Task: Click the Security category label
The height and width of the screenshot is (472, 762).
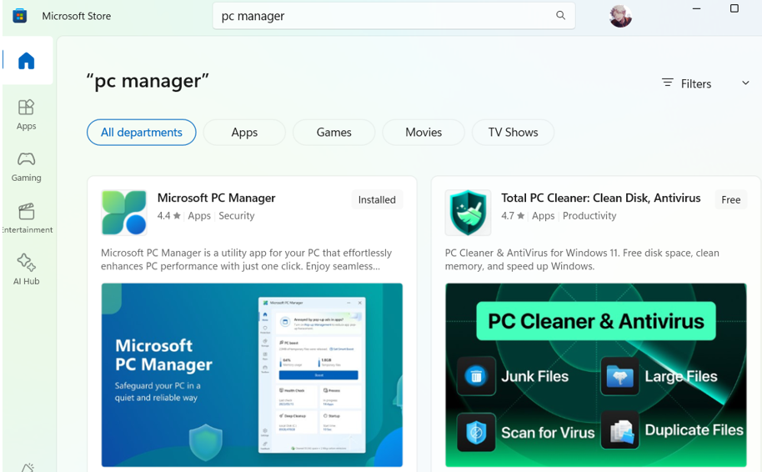Action: (x=237, y=216)
